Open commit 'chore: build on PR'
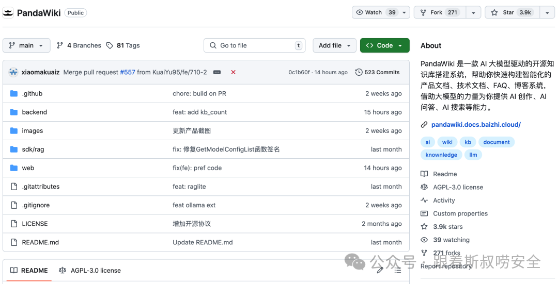This screenshot has width=558, height=284. click(x=199, y=94)
